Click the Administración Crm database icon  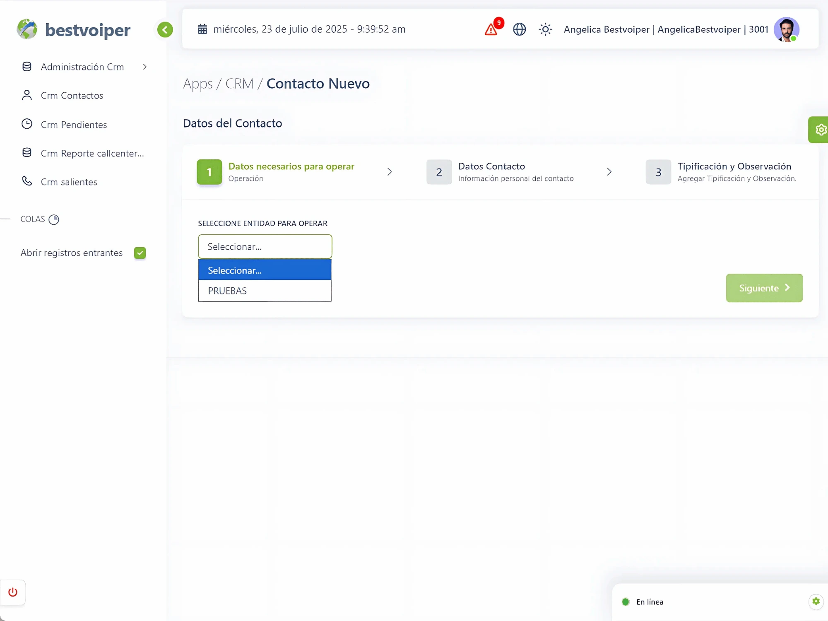pyautogui.click(x=27, y=67)
